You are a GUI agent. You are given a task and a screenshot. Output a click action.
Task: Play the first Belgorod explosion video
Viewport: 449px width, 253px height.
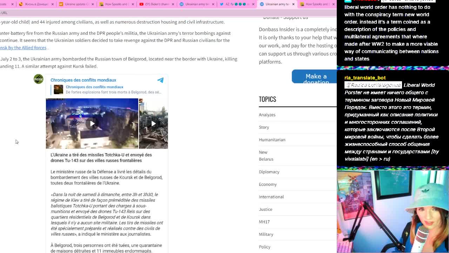(92, 123)
